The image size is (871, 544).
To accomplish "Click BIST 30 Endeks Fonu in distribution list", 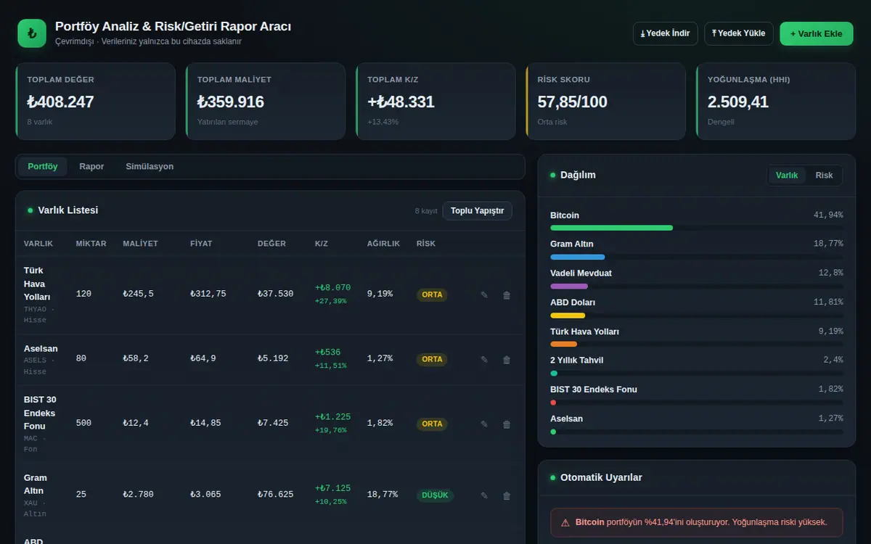I will [594, 390].
